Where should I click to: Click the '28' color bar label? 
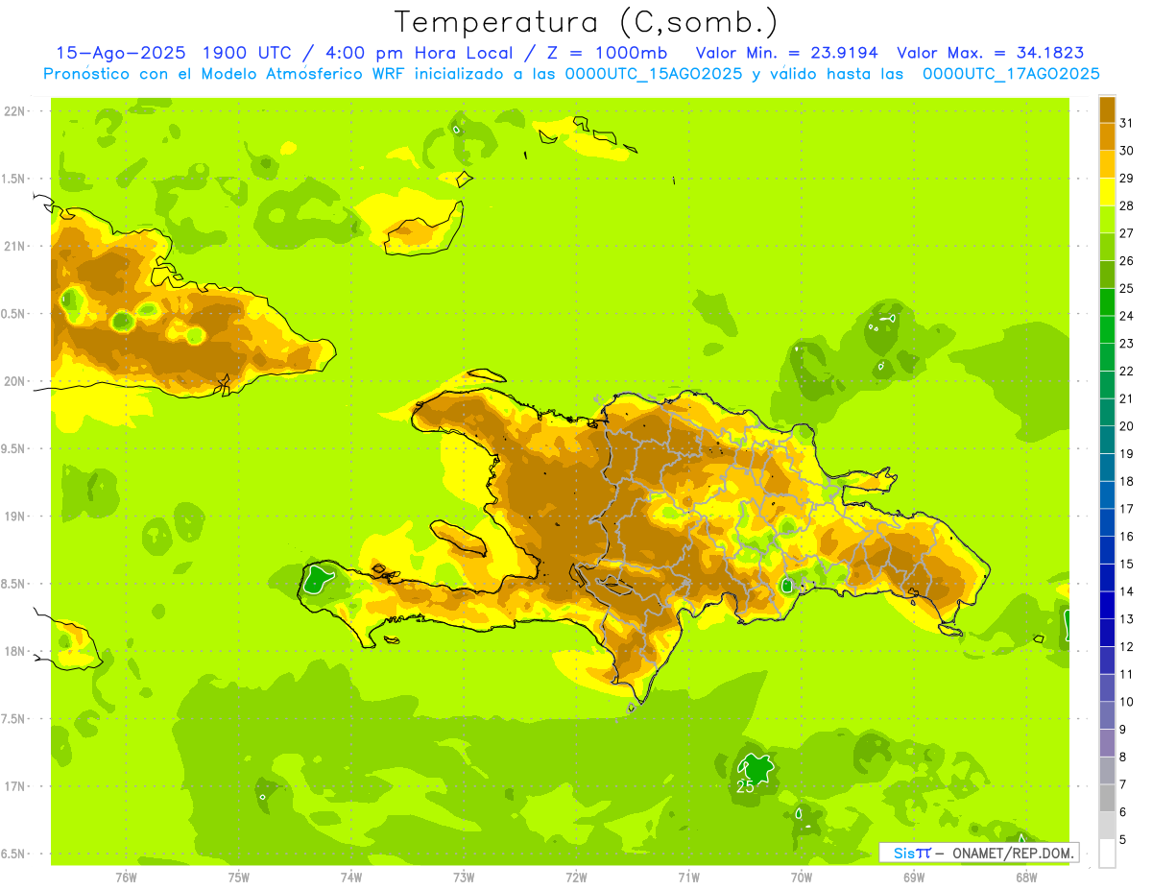click(1127, 205)
